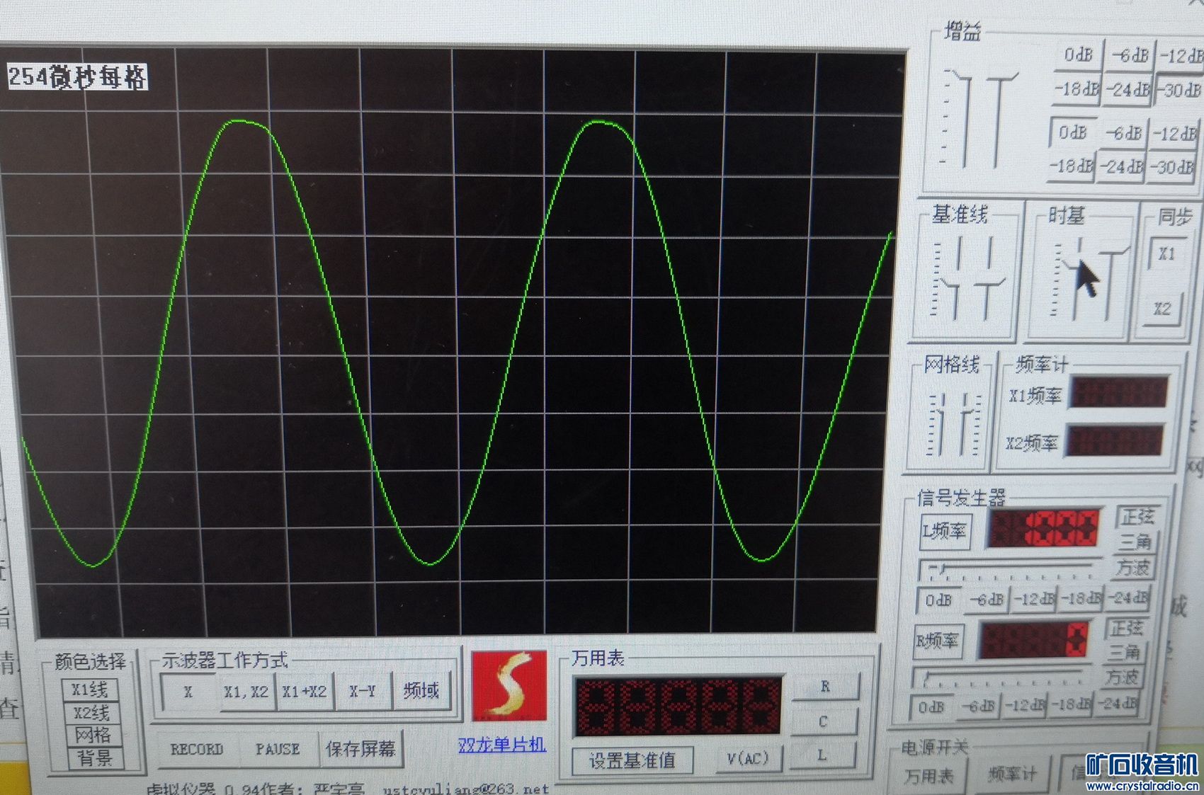Select R resistance on the multimeter
Viewport: 1204px width, 795px height.
pyautogui.click(x=826, y=687)
